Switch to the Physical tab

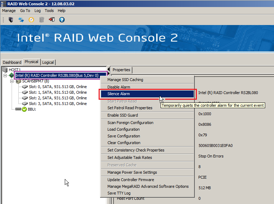(x=31, y=62)
